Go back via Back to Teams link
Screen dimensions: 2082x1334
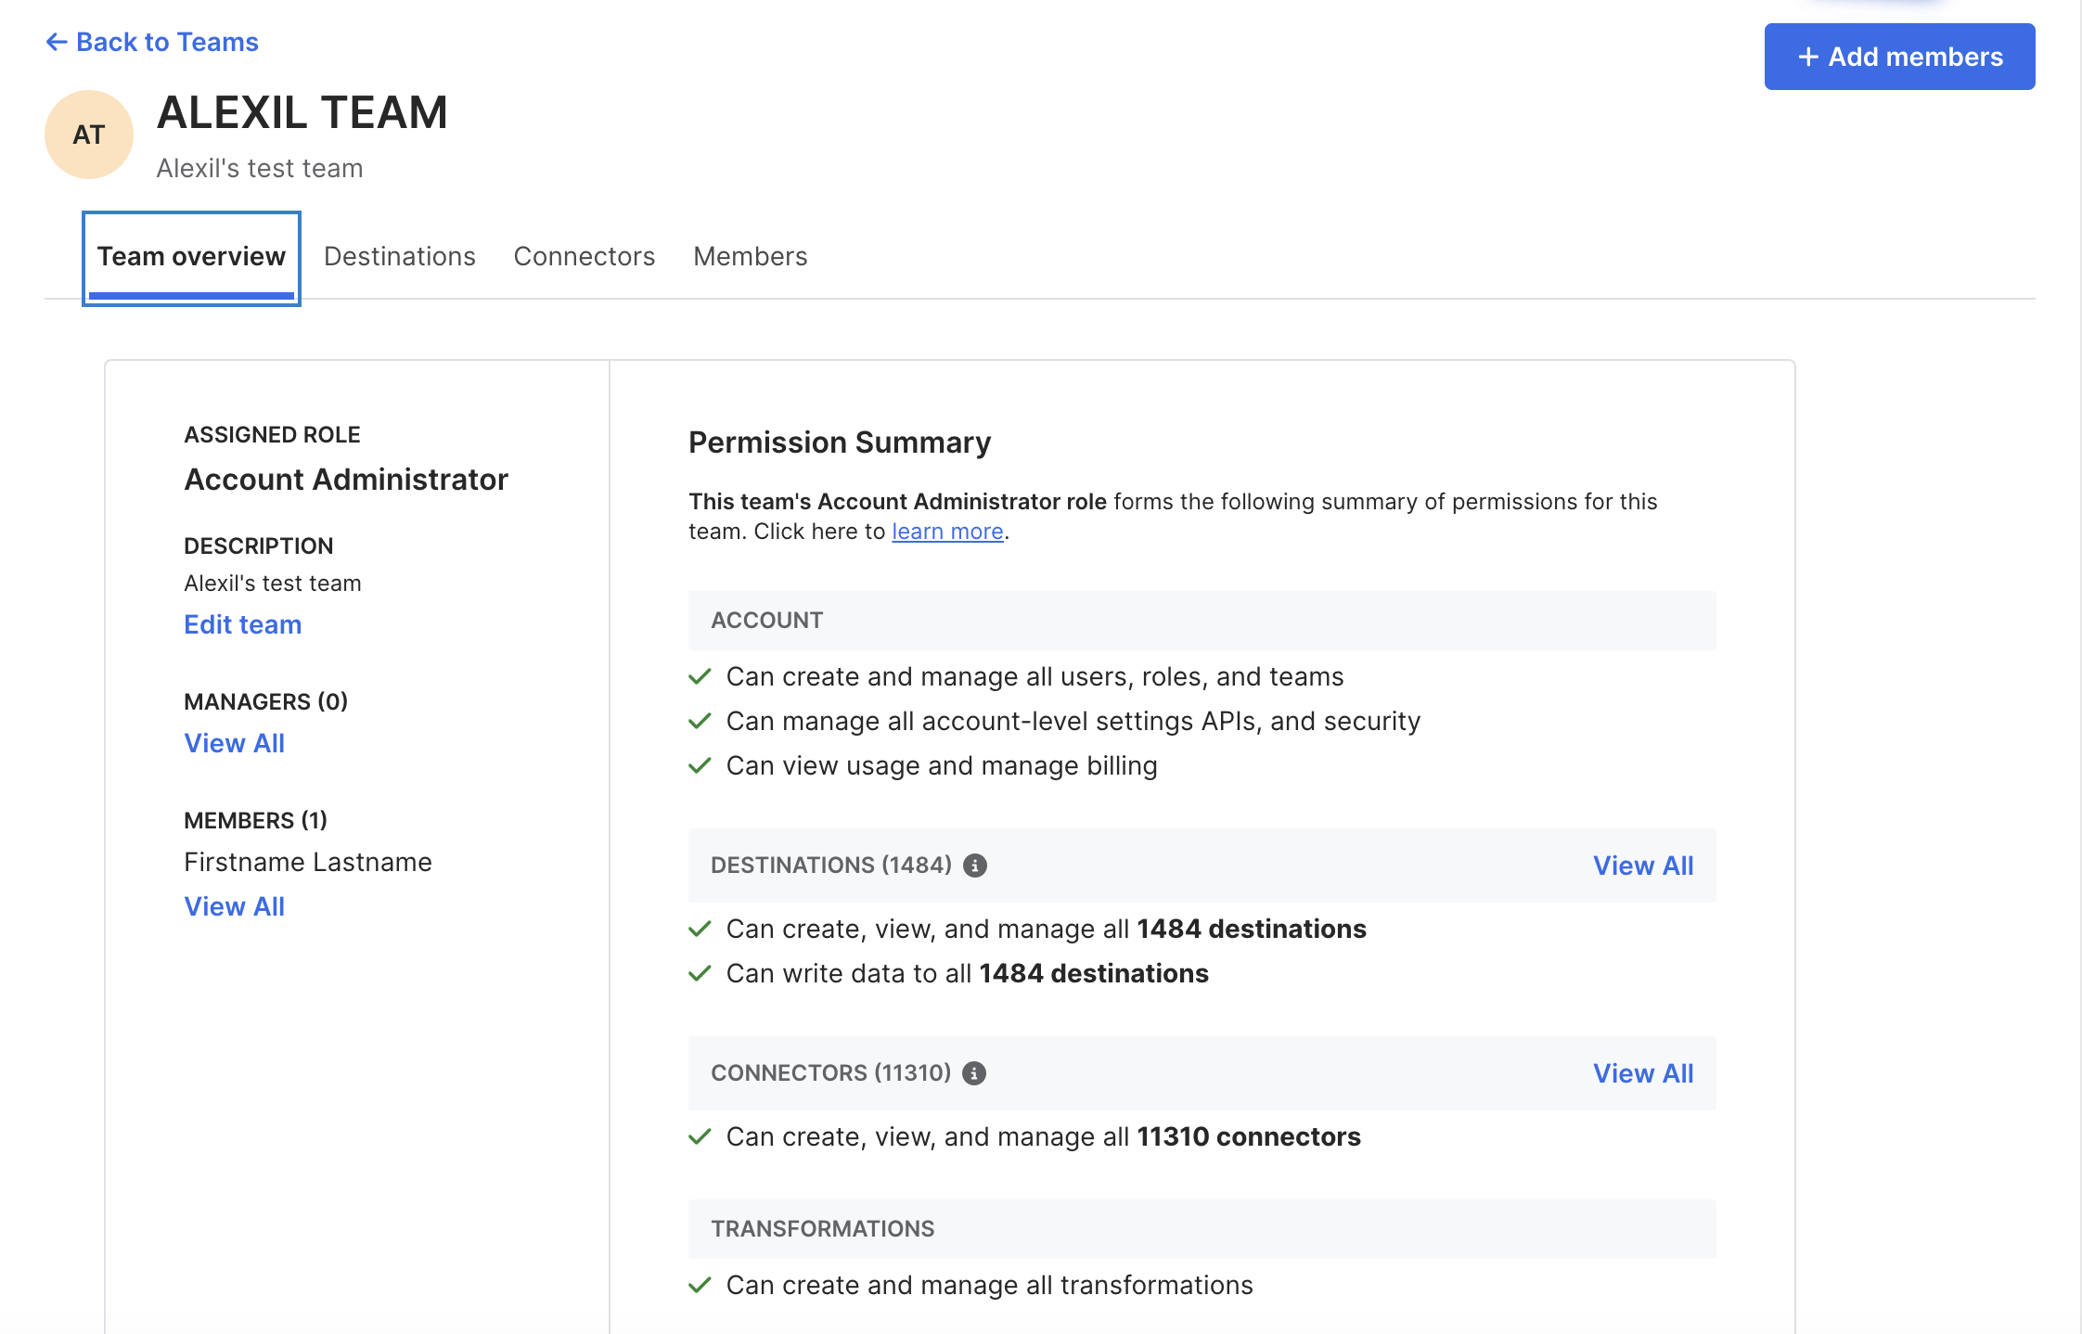coord(152,42)
